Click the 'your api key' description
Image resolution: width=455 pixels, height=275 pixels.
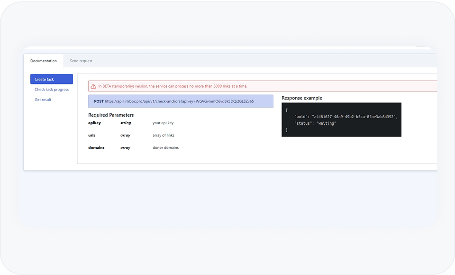(163, 123)
